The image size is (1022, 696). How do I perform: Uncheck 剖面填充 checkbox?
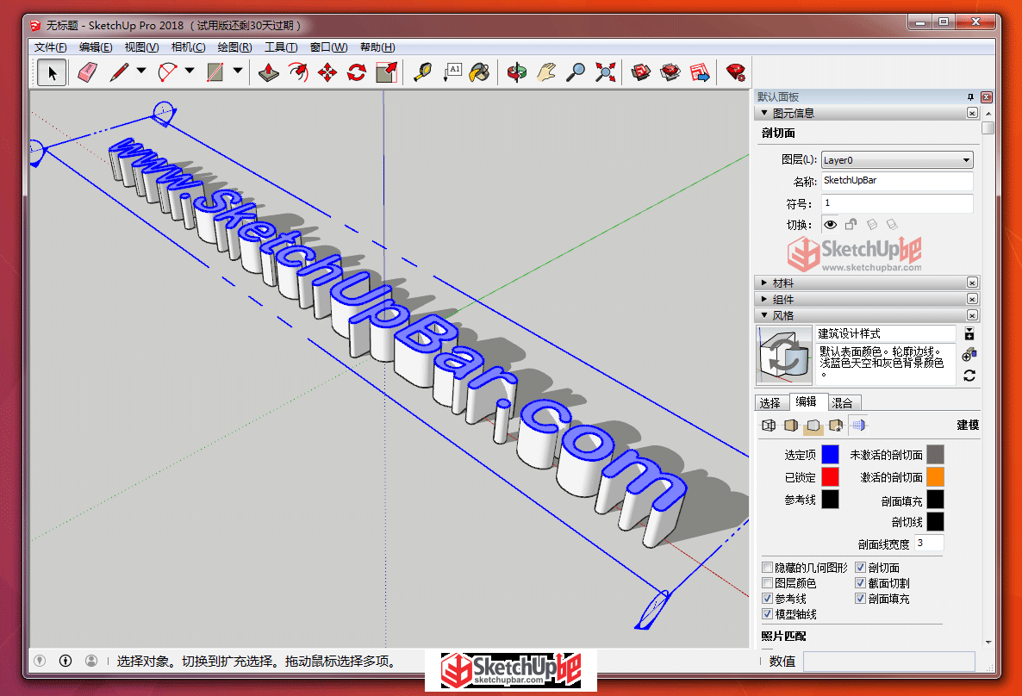click(x=860, y=599)
